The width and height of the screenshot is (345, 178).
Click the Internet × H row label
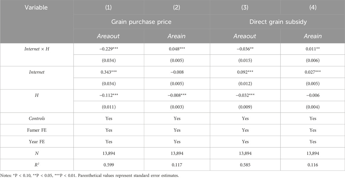pyautogui.click(x=37, y=49)
